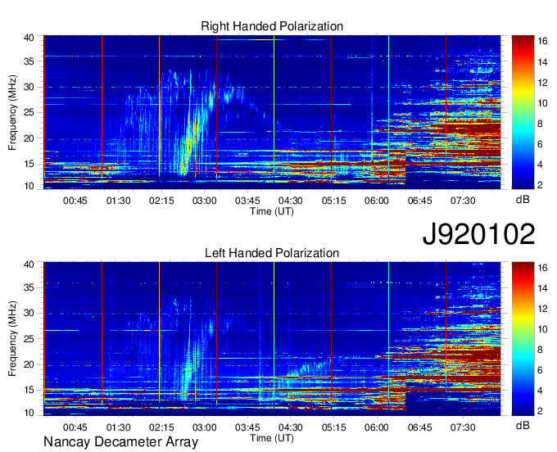Click the left-handed polarization spectrogram
Image resolution: width=557 pixels, height=452 pixels.
click(x=272, y=339)
